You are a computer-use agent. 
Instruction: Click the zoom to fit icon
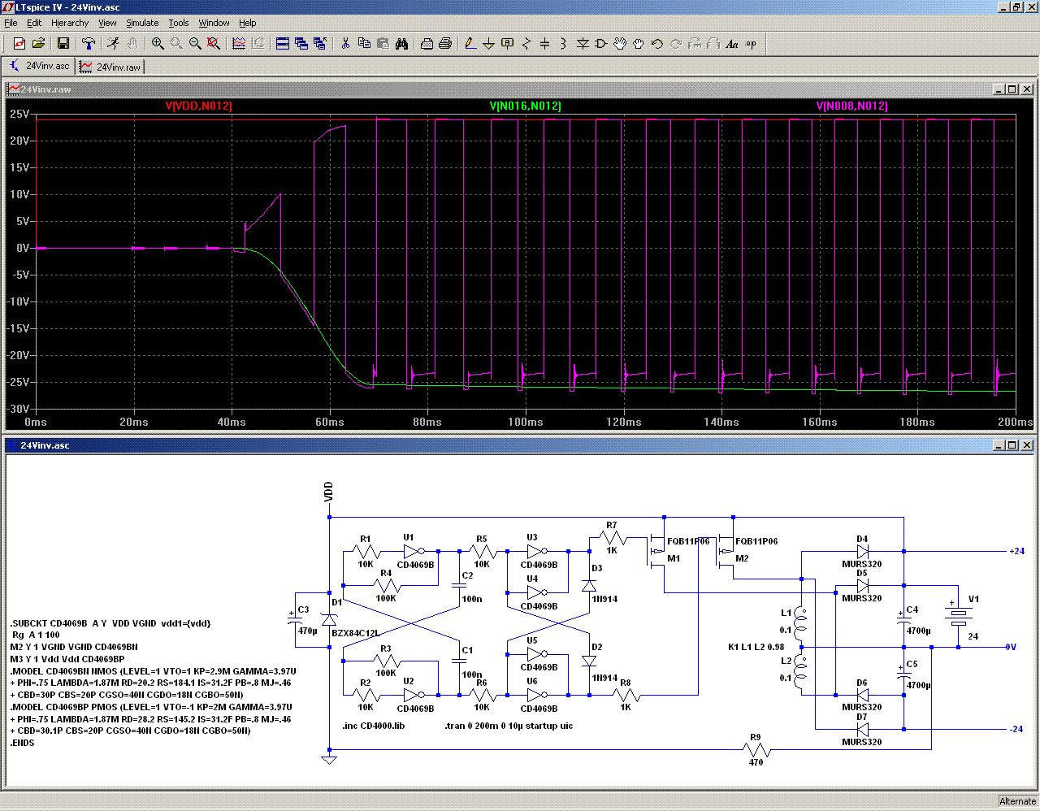point(214,44)
